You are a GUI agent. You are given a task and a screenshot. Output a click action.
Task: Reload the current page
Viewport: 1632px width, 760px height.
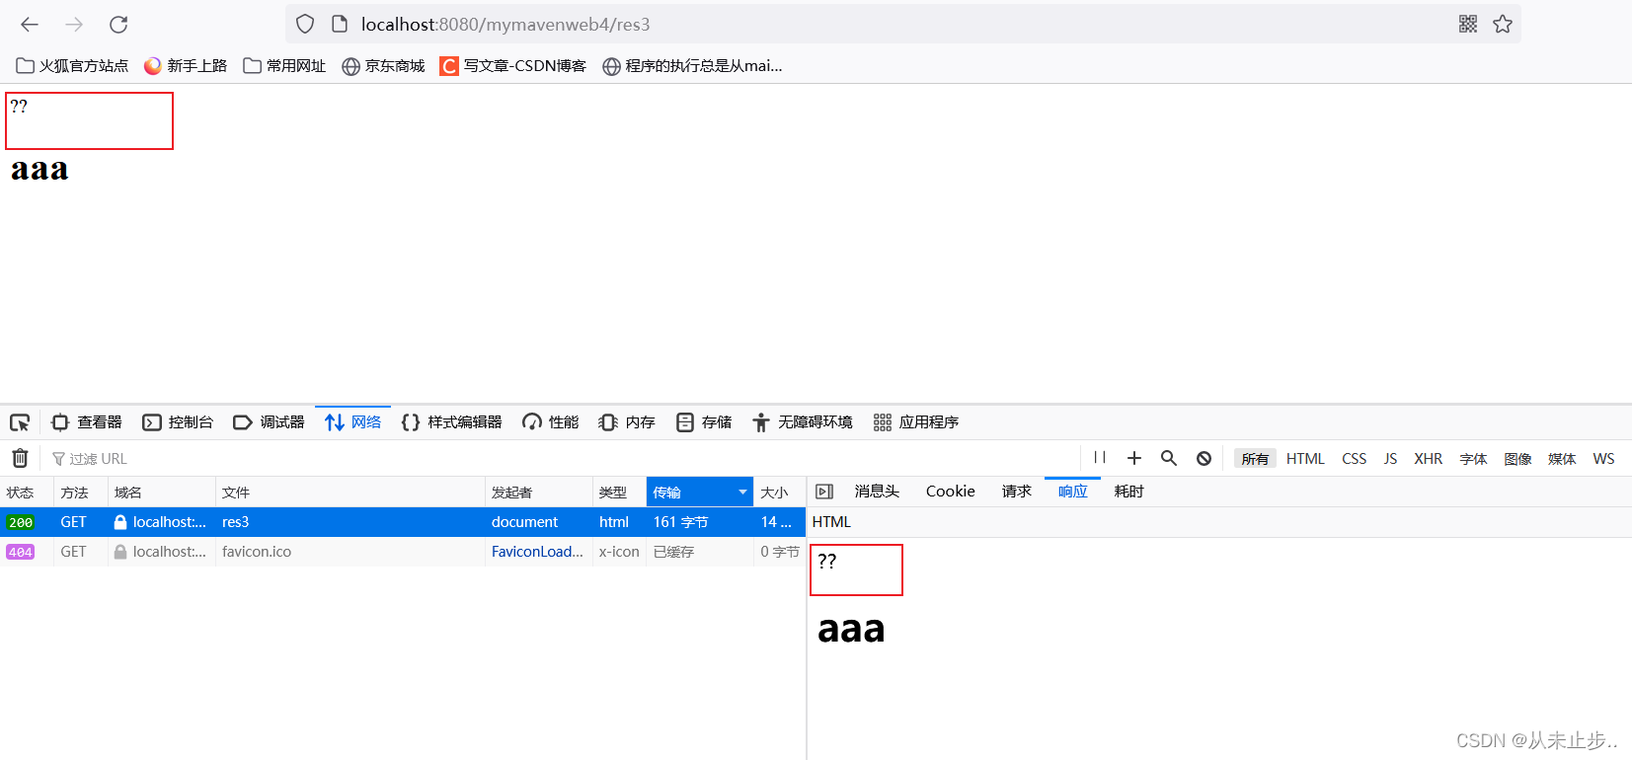pyautogui.click(x=118, y=25)
